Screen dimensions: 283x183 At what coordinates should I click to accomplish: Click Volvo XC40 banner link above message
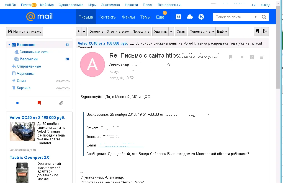pos(103,43)
